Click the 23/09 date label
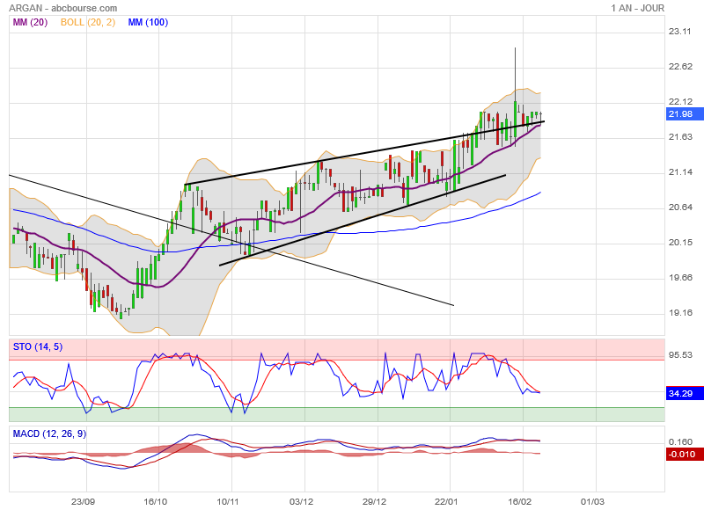This screenshot has width=704, height=510. (x=83, y=501)
